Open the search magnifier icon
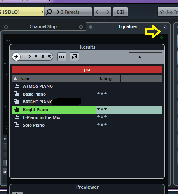The width and height of the screenshot is (178, 194). pos(49,12)
